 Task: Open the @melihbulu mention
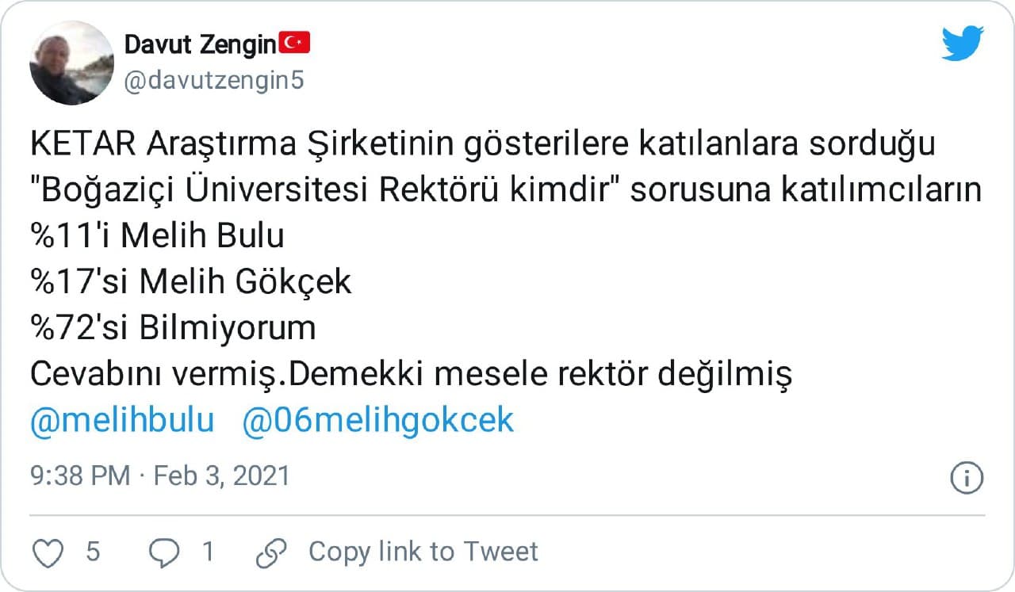(122, 421)
